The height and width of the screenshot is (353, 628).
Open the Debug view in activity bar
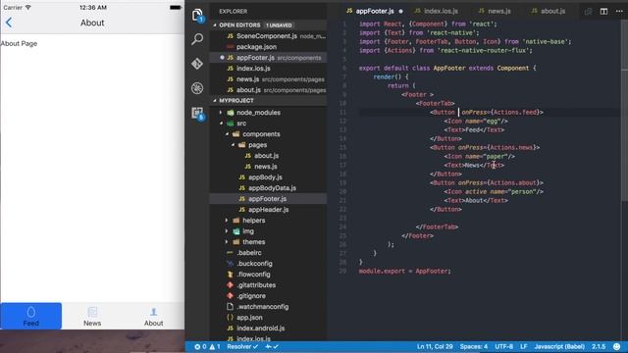pos(197,88)
